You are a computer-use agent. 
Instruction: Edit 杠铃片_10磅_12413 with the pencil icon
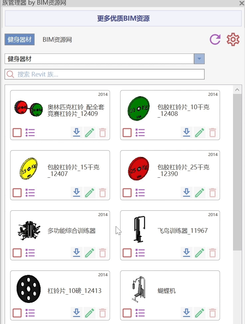click(90, 313)
